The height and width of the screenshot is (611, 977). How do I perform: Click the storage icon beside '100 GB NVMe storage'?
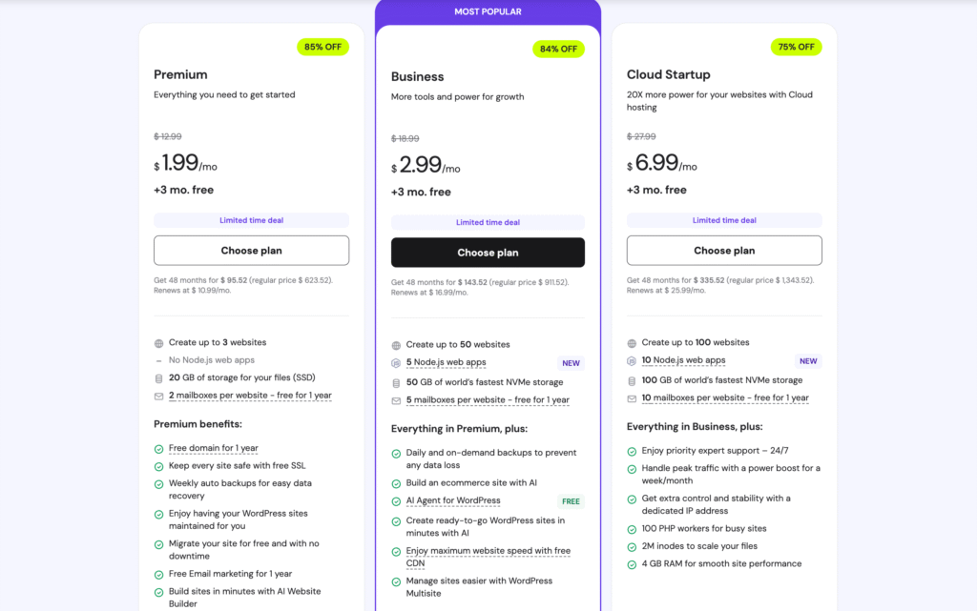632,378
